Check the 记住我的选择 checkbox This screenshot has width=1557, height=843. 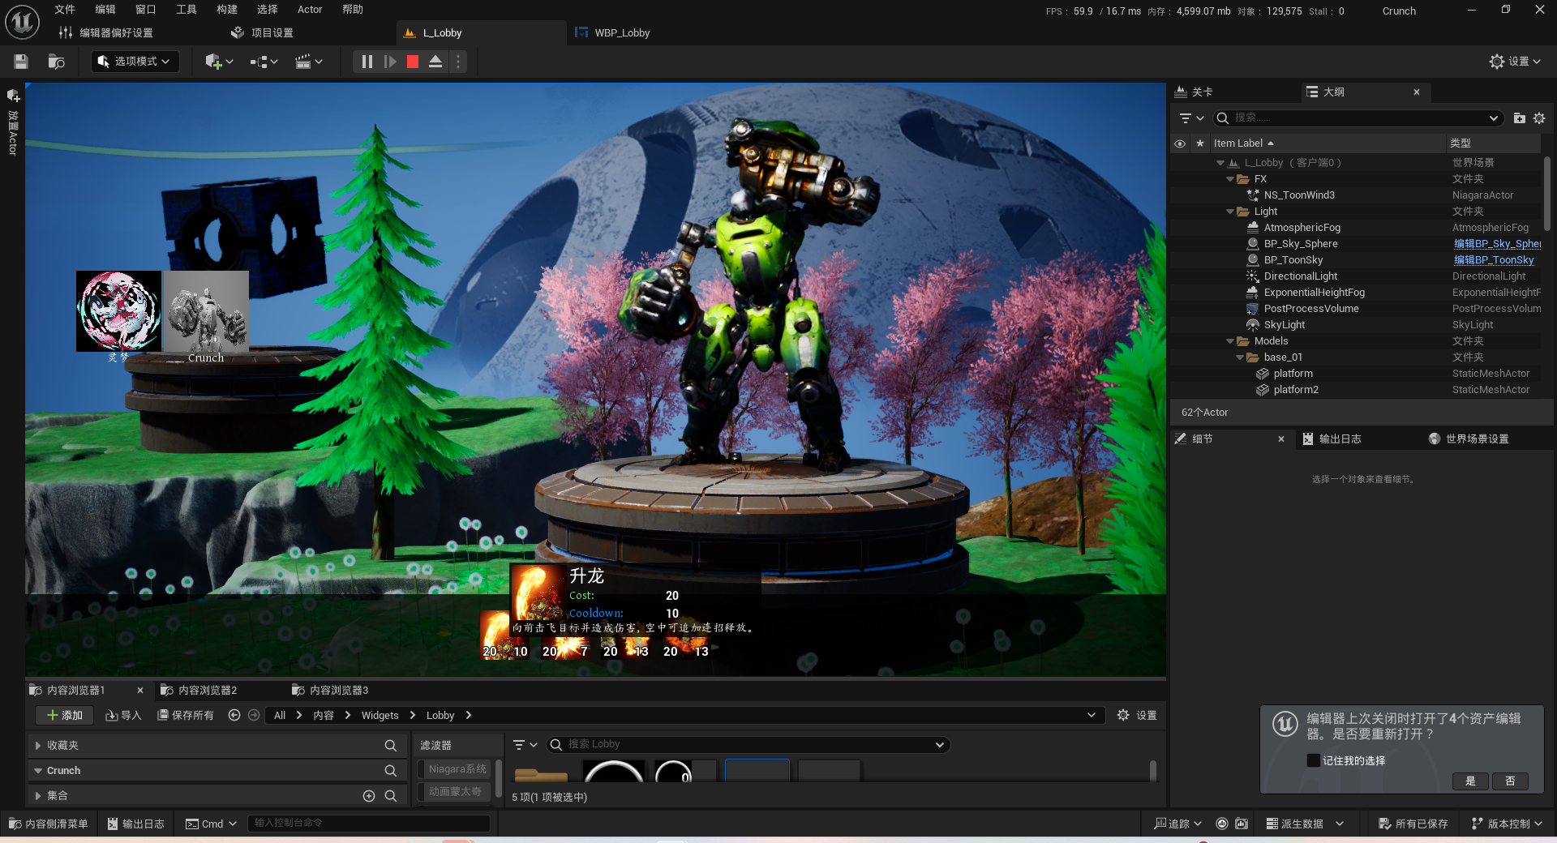(1314, 760)
